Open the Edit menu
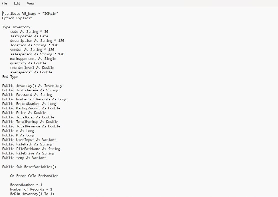This screenshot has height=197, width=278. (17, 3)
